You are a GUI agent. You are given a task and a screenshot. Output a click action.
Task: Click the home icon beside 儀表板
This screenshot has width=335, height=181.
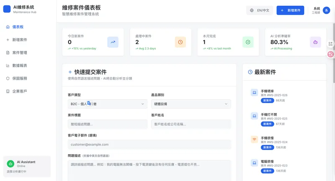coord(8,27)
